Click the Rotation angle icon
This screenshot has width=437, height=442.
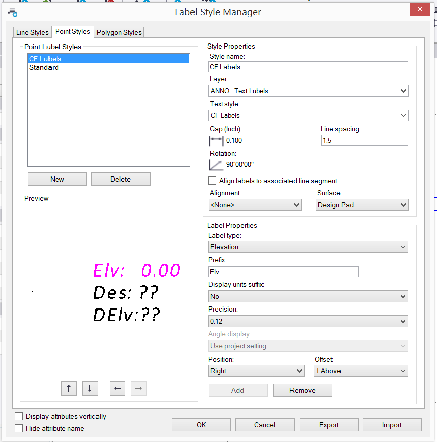pos(216,165)
